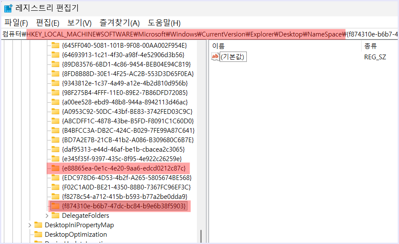The image size is (399, 244).
Task: Select key name {f8278c54-a712-415b-b593-b77a2be0dda9}
Action: tap(125, 196)
